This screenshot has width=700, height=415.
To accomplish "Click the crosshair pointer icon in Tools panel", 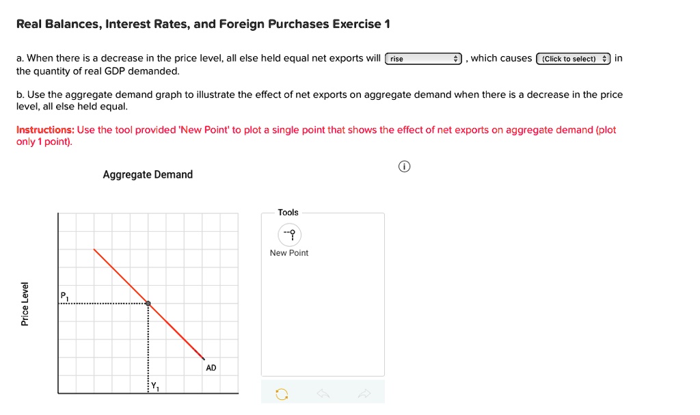I will 288,235.
